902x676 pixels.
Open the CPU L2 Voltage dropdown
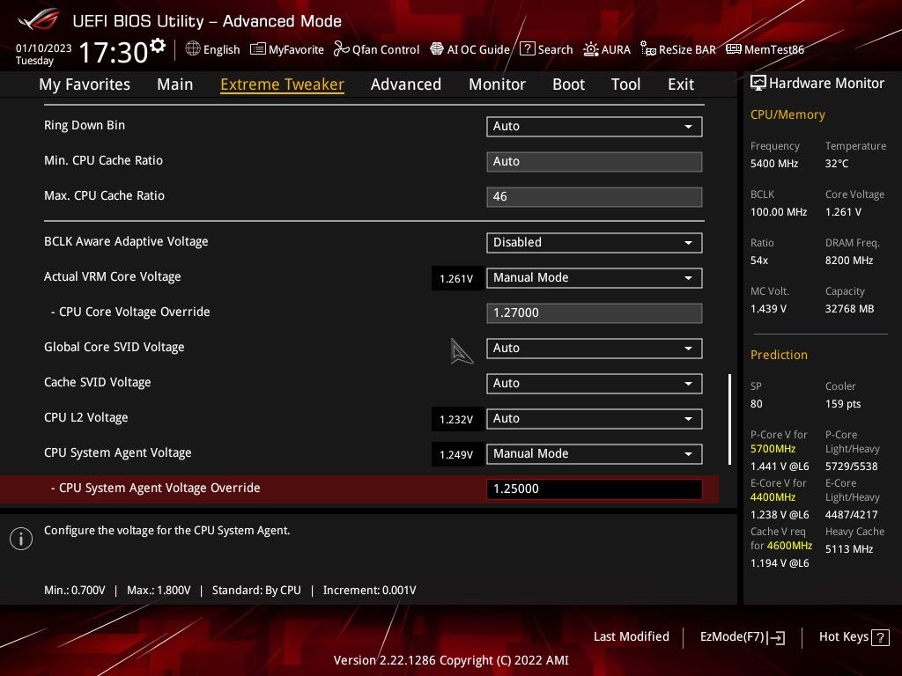595,418
